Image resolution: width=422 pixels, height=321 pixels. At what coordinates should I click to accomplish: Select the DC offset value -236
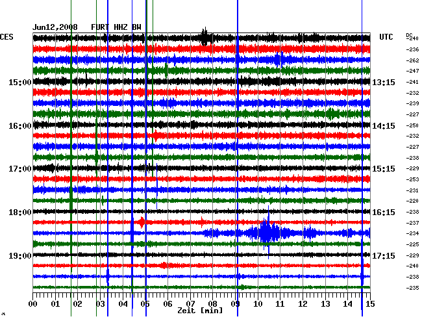click(x=412, y=49)
